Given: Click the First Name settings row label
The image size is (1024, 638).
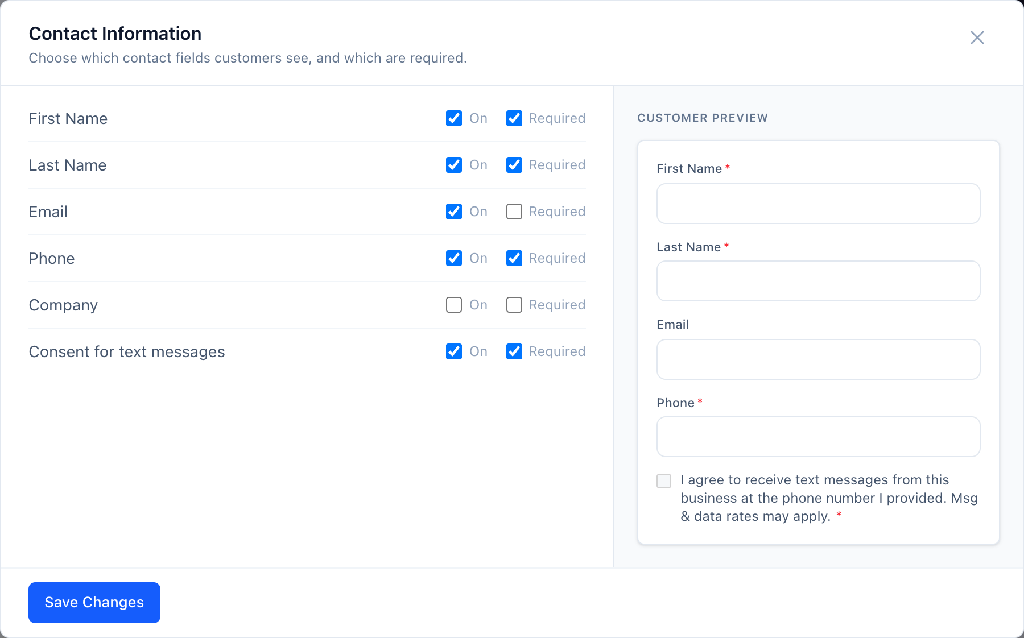Looking at the screenshot, I should pos(68,119).
